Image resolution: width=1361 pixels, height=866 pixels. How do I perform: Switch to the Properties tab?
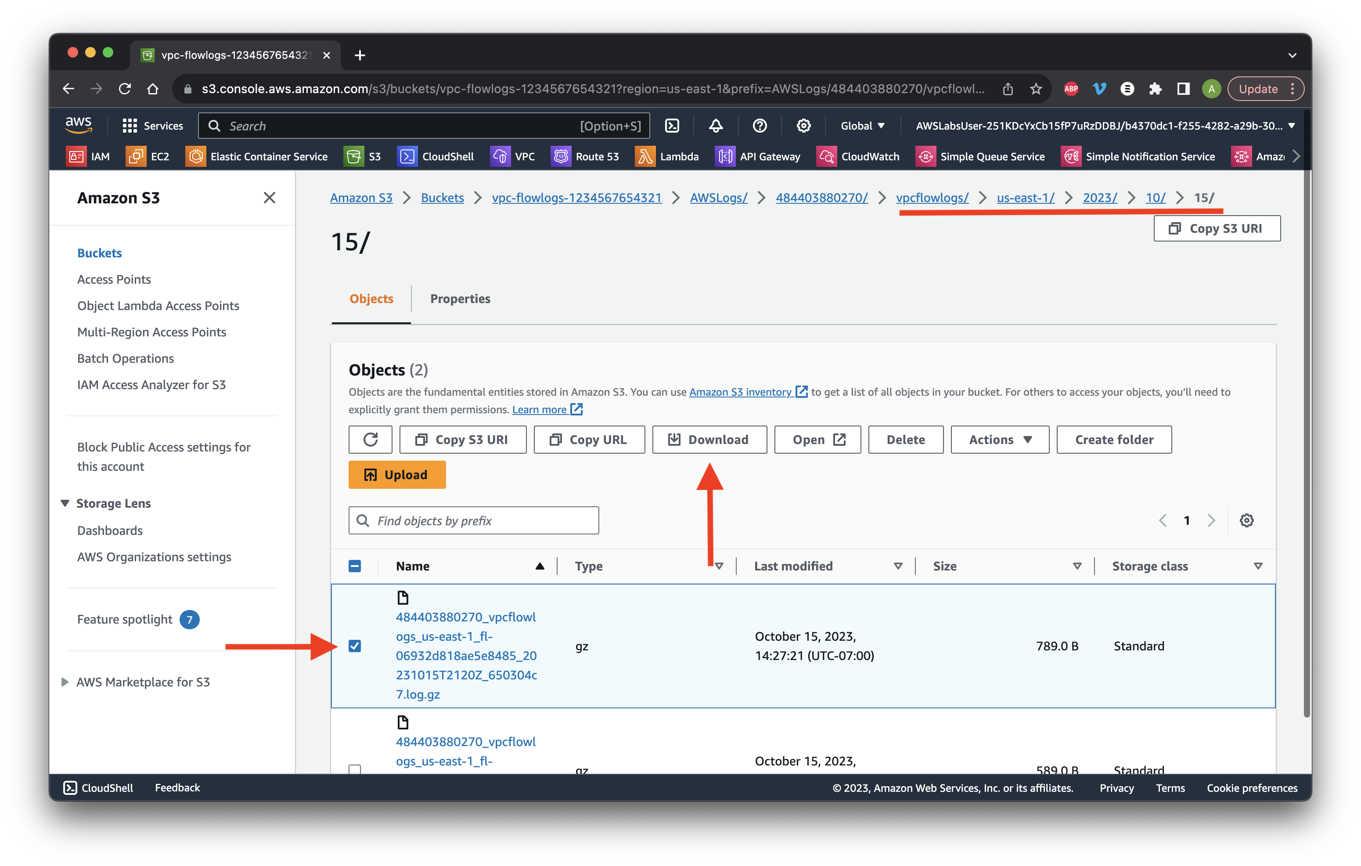click(x=460, y=299)
